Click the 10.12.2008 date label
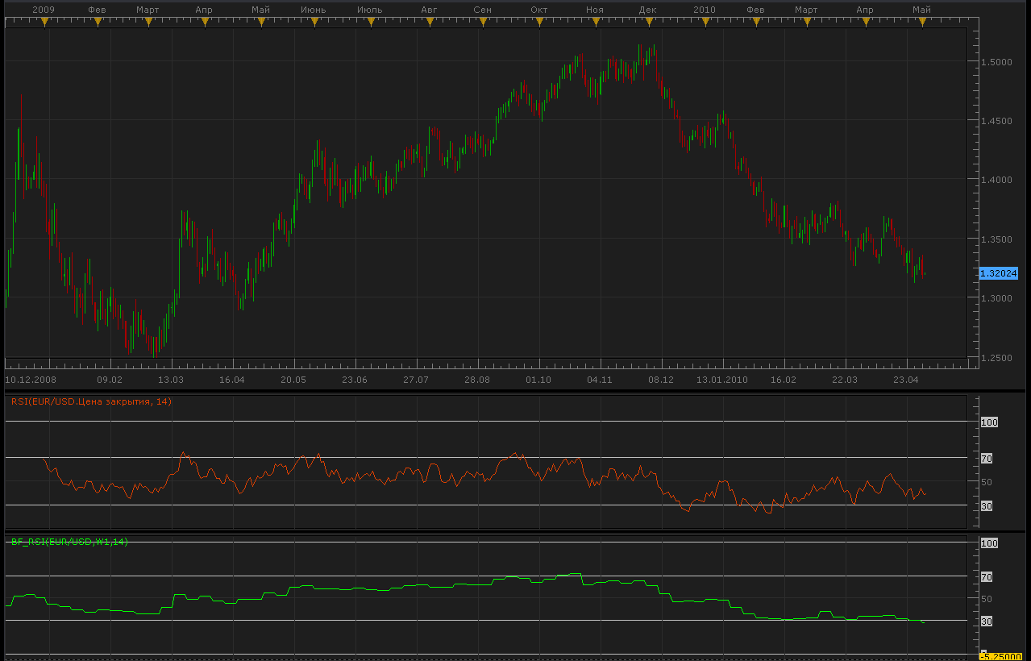Image resolution: width=1031 pixels, height=661 pixels. coord(31,379)
